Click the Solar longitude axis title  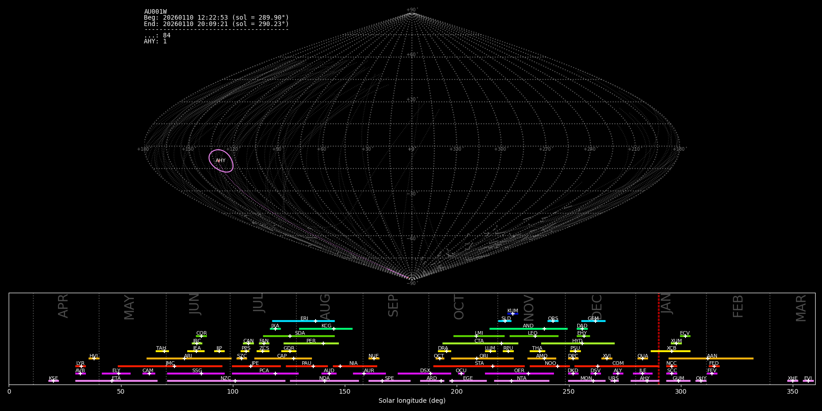click(412, 400)
